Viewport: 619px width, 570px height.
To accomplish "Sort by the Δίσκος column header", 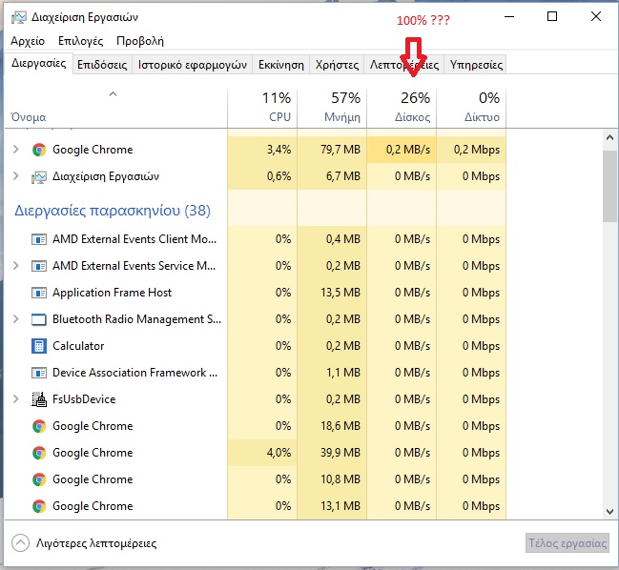I will coord(402,107).
